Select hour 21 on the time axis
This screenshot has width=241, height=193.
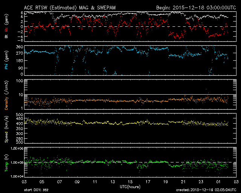[183, 182]
